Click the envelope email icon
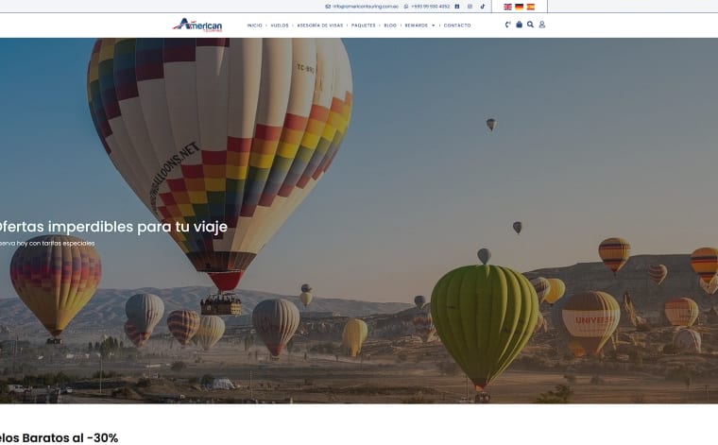 (x=328, y=7)
